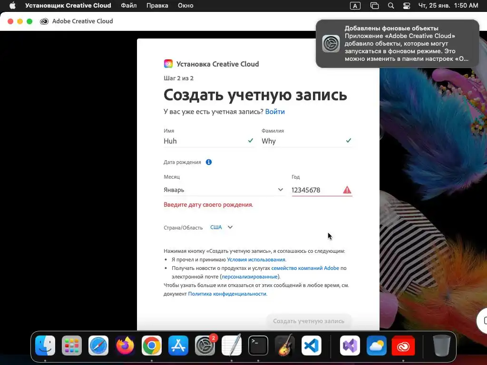Click the year field error warning icon

coord(347,190)
